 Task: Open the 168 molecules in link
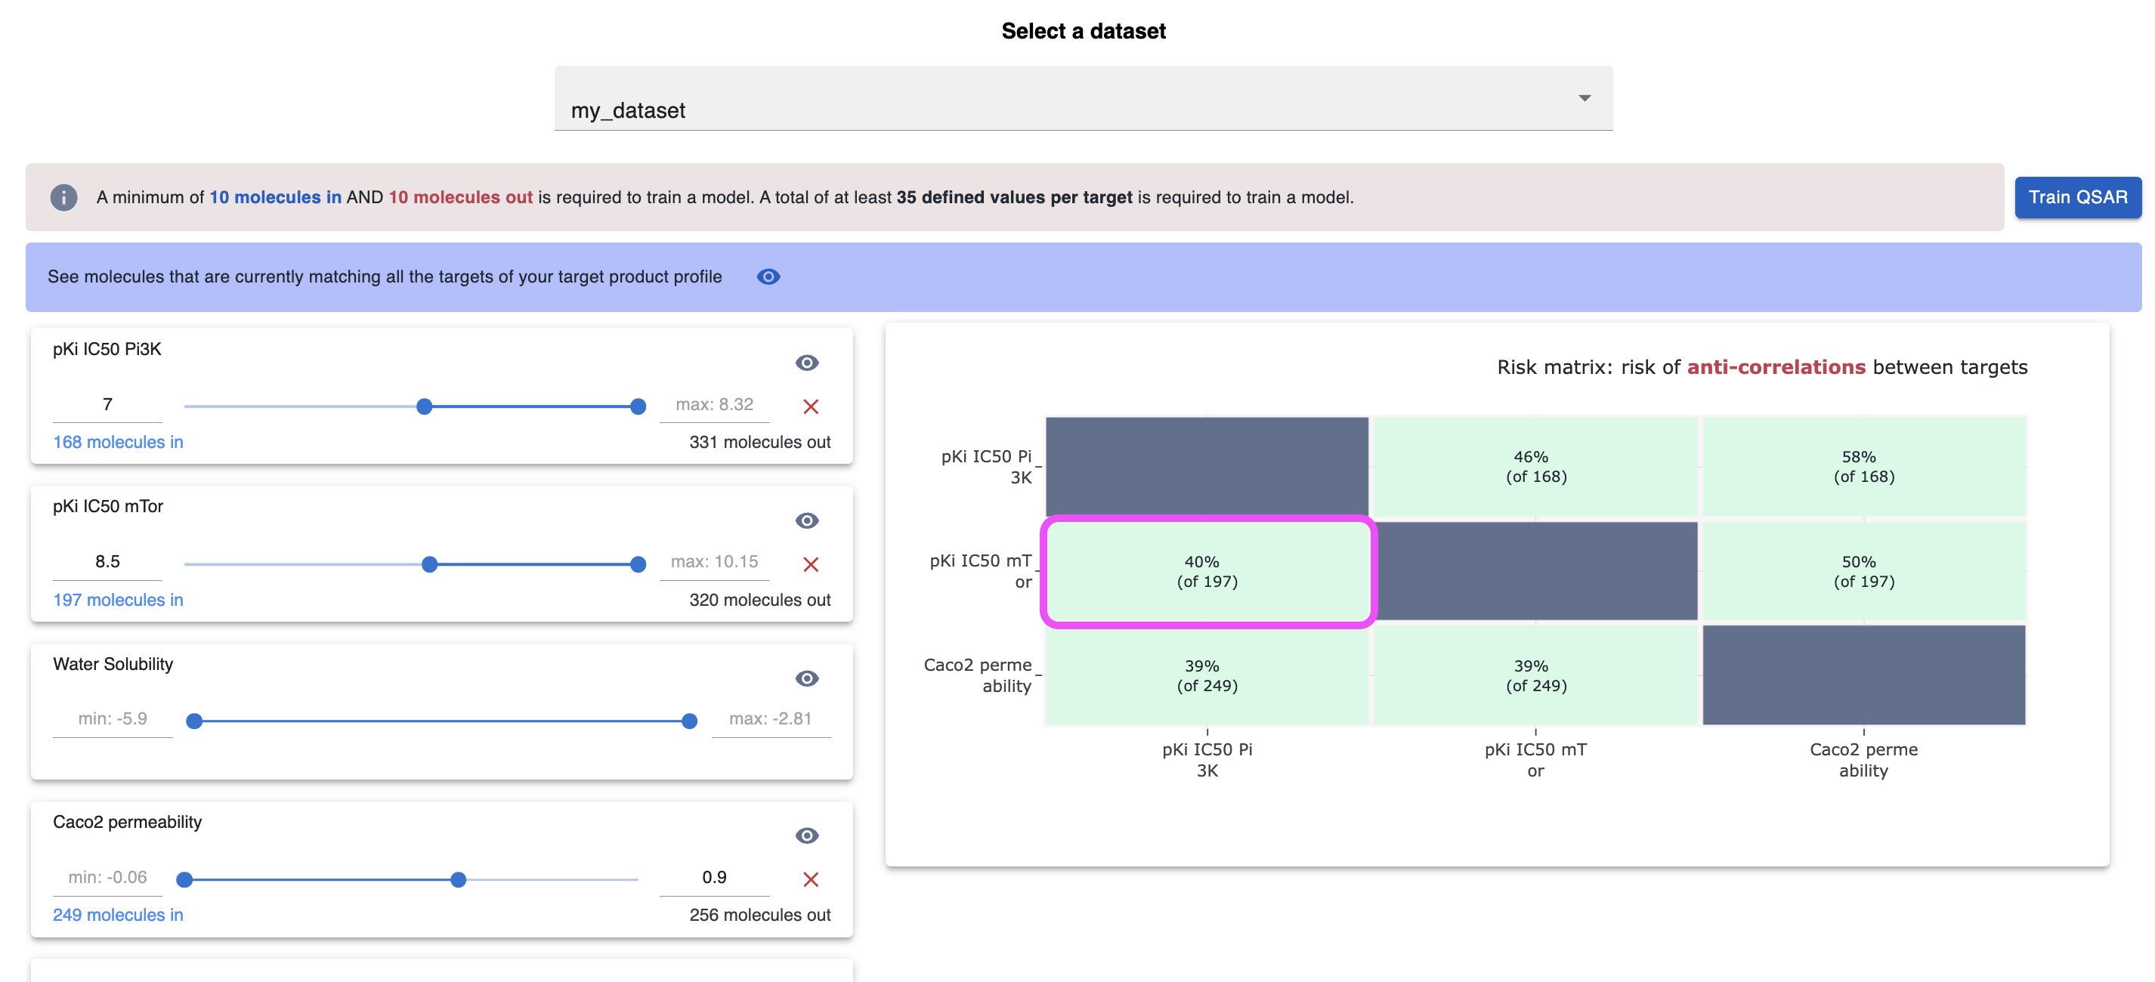point(118,442)
